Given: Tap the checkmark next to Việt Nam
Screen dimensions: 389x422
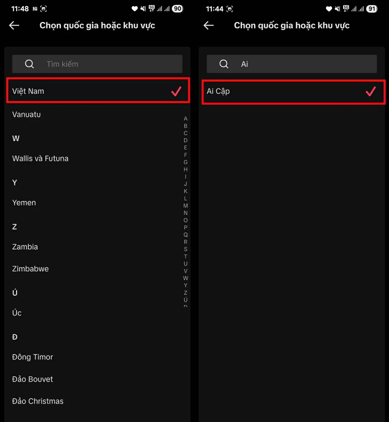Looking at the screenshot, I should (x=176, y=91).
